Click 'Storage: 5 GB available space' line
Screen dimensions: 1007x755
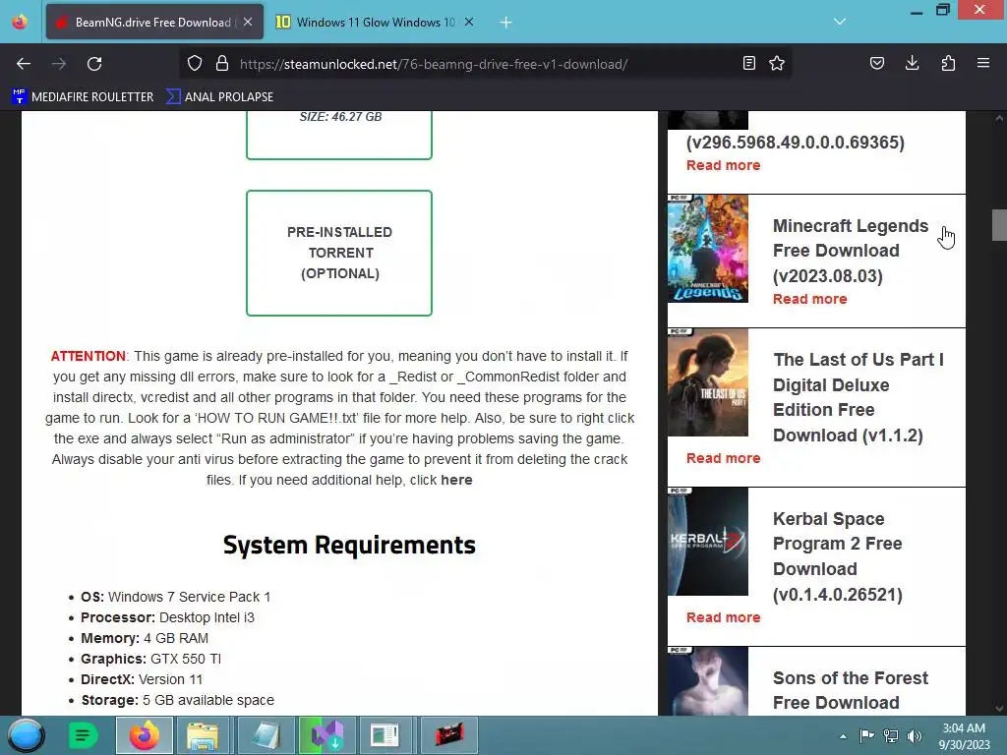click(177, 700)
